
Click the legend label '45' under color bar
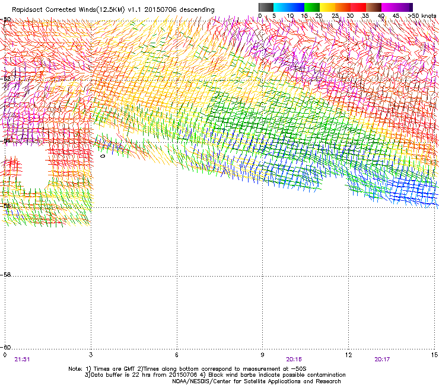396,16
